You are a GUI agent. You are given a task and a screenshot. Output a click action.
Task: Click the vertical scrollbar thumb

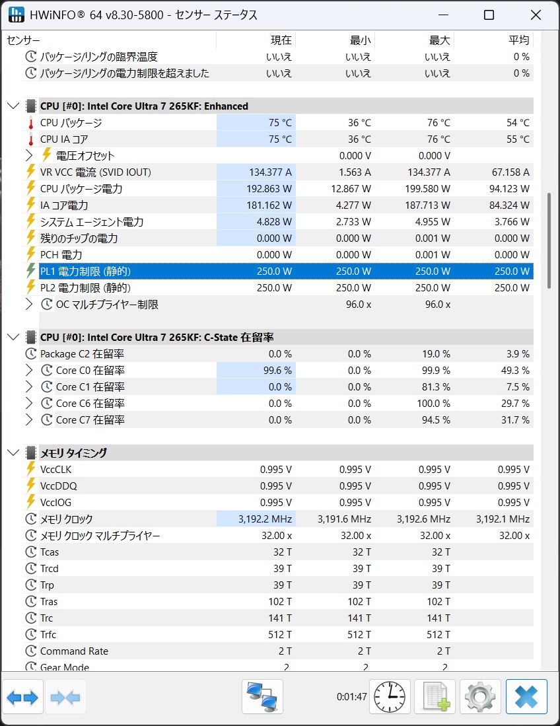click(549, 240)
